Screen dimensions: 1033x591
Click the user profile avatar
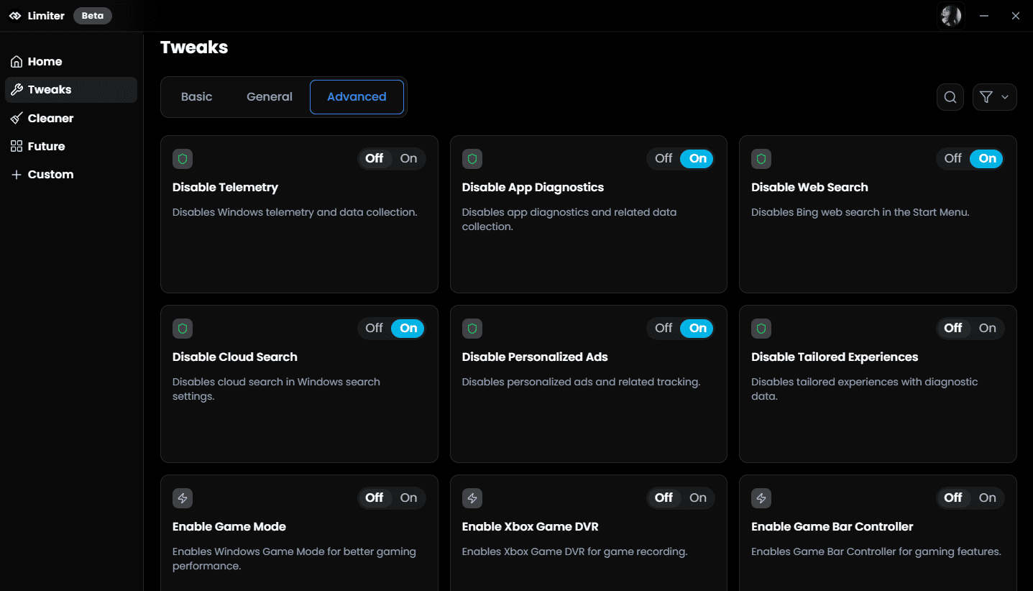pyautogui.click(x=950, y=16)
